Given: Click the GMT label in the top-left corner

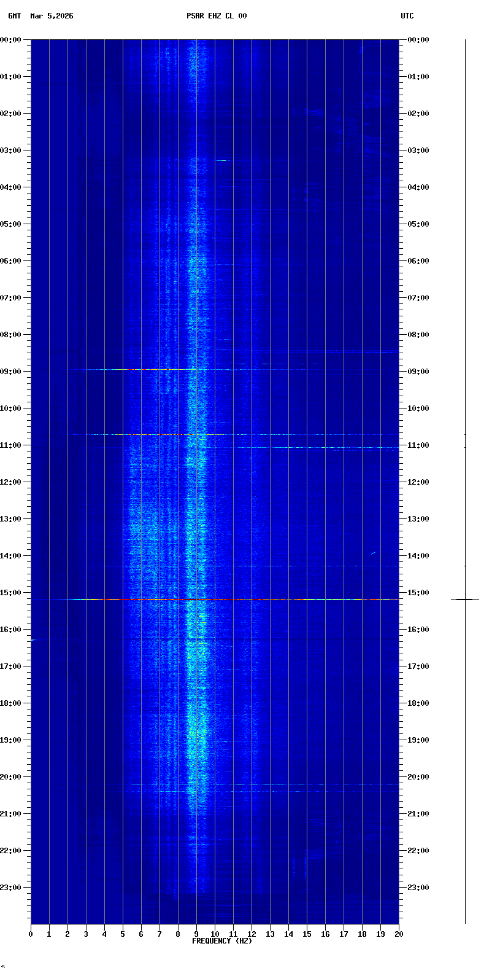Looking at the screenshot, I should click(14, 16).
